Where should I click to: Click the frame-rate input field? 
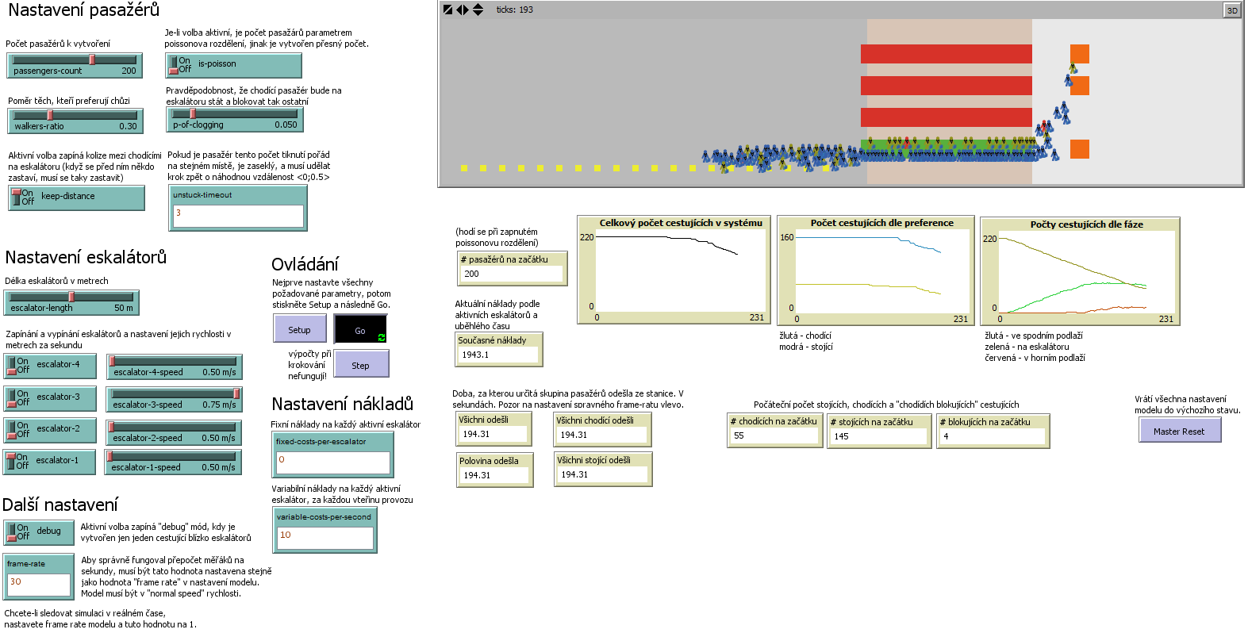coord(38,584)
